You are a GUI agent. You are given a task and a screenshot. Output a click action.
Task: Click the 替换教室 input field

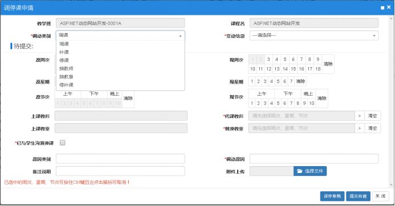click(302, 128)
